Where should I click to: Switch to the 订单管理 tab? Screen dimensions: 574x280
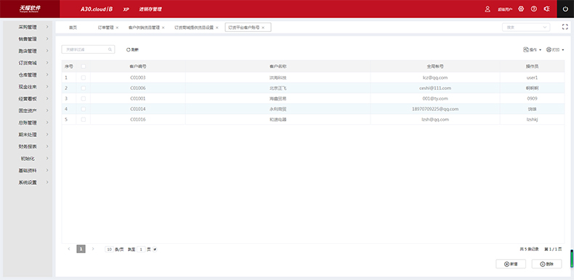pos(105,28)
